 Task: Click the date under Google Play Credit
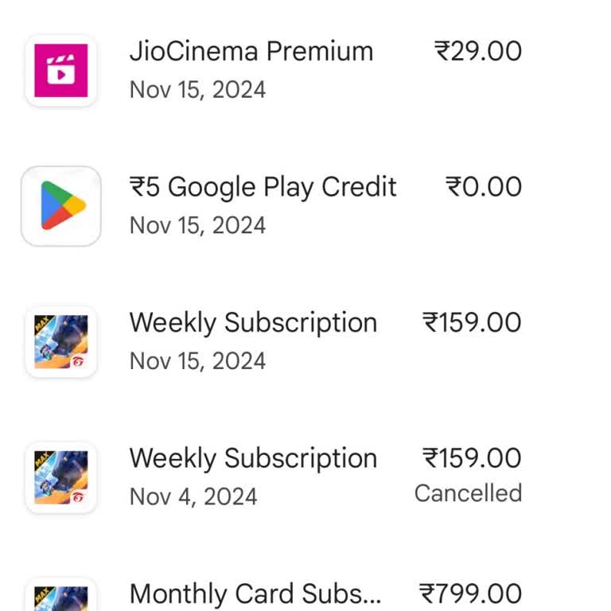pos(197,225)
